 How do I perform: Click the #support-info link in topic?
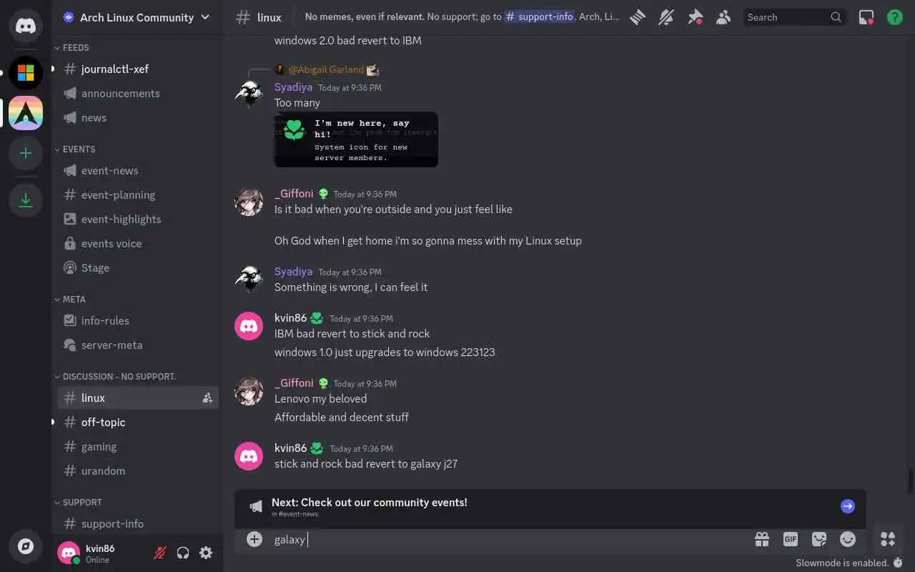pos(540,17)
